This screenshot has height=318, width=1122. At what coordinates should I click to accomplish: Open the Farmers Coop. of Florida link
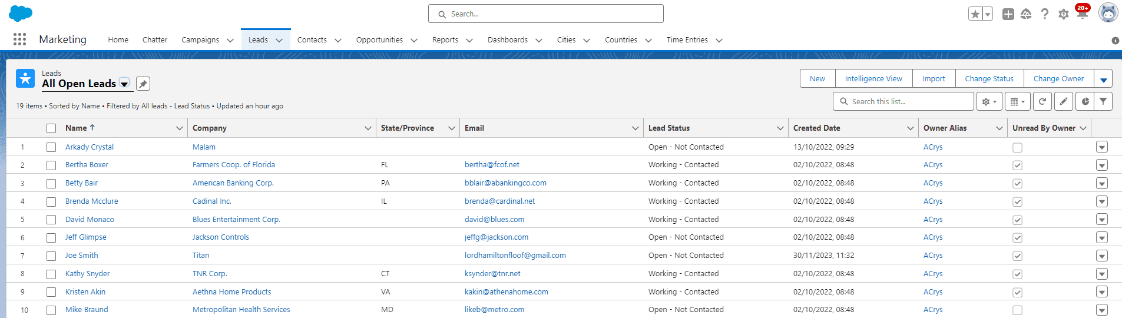(234, 165)
